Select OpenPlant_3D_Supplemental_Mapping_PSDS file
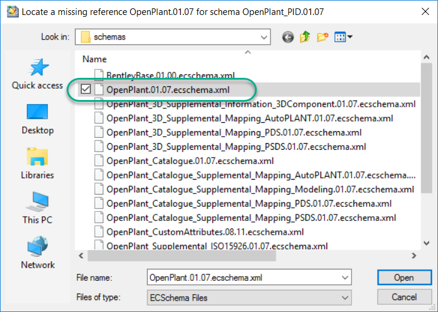 (x=236, y=147)
